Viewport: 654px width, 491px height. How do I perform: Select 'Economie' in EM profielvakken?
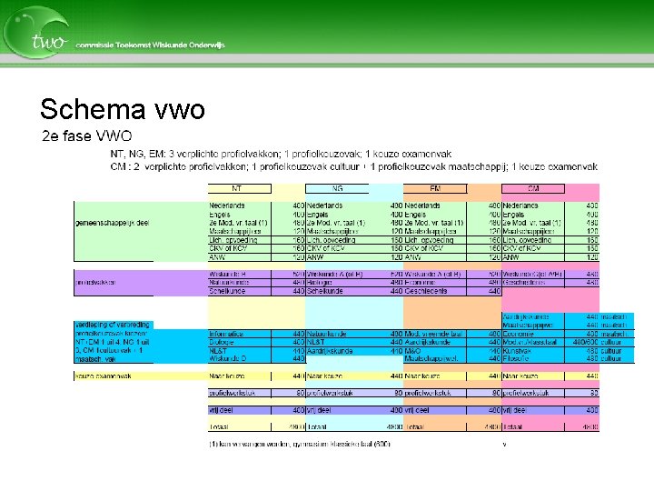click(420, 283)
